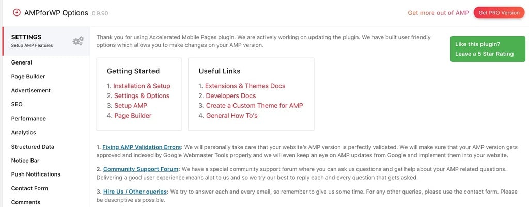The image size is (529, 207).
Task: Visit the Community Support Forum link
Action: click(x=141, y=169)
